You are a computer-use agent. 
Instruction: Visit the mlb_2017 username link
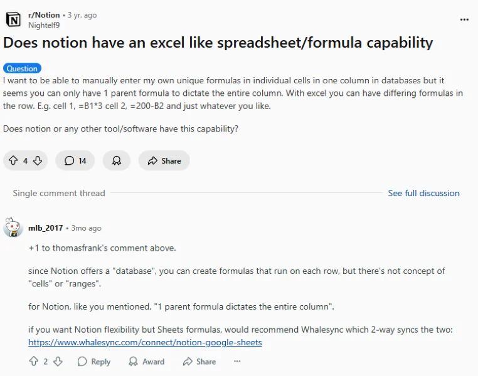click(45, 228)
